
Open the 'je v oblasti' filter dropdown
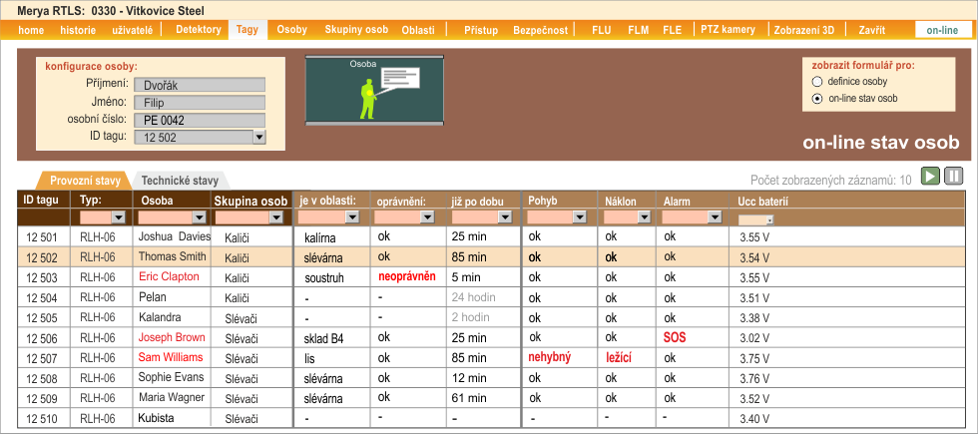click(x=351, y=217)
